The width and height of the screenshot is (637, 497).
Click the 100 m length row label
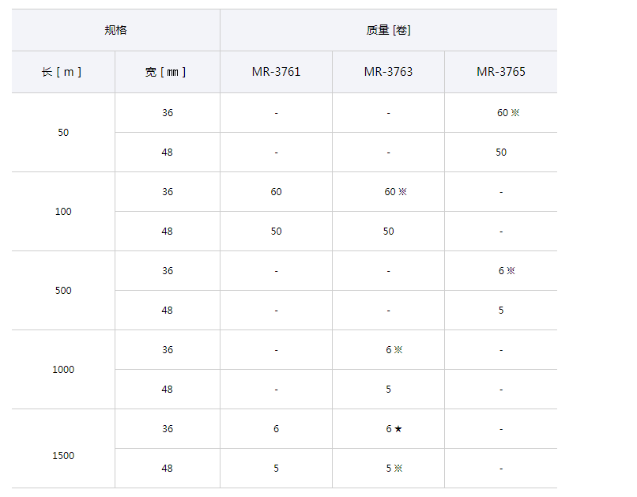[63, 212]
